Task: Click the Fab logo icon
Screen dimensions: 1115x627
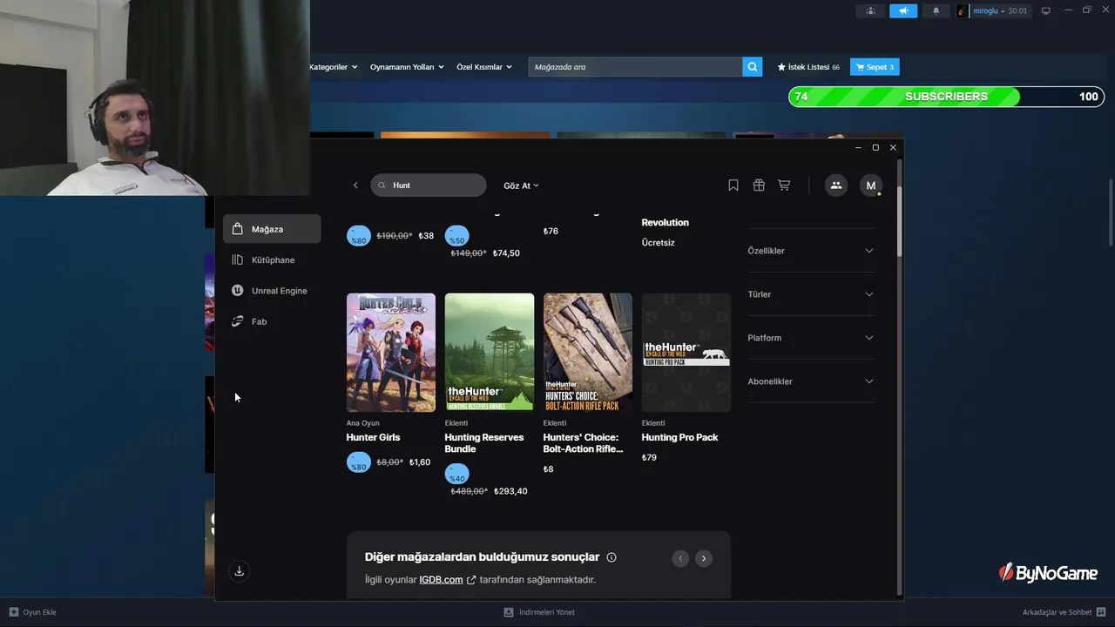Action: (237, 321)
